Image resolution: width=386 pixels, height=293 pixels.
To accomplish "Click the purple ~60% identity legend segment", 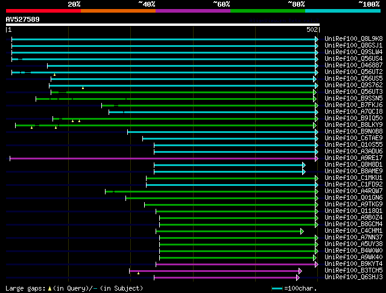I will (x=193, y=11).
